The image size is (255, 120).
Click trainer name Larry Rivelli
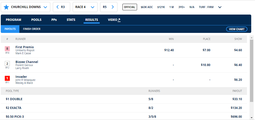click(x=22, y=68)
